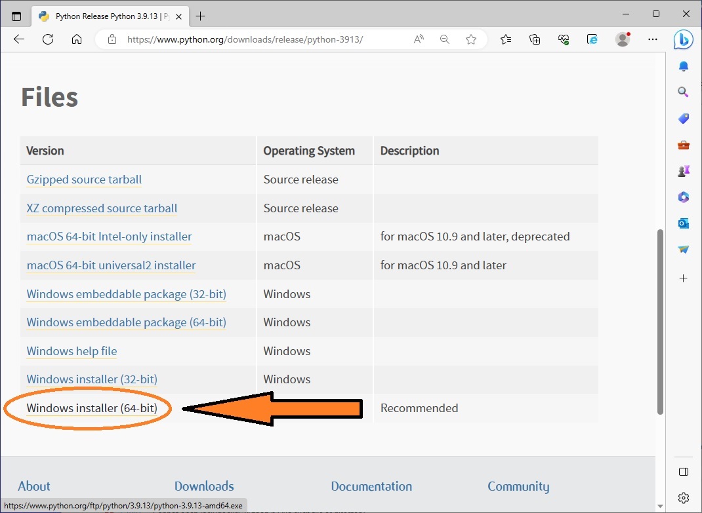Reload tab in Internet Explorer mode
Viewport: 702px width, 513px height.
(x=592, y=39)
